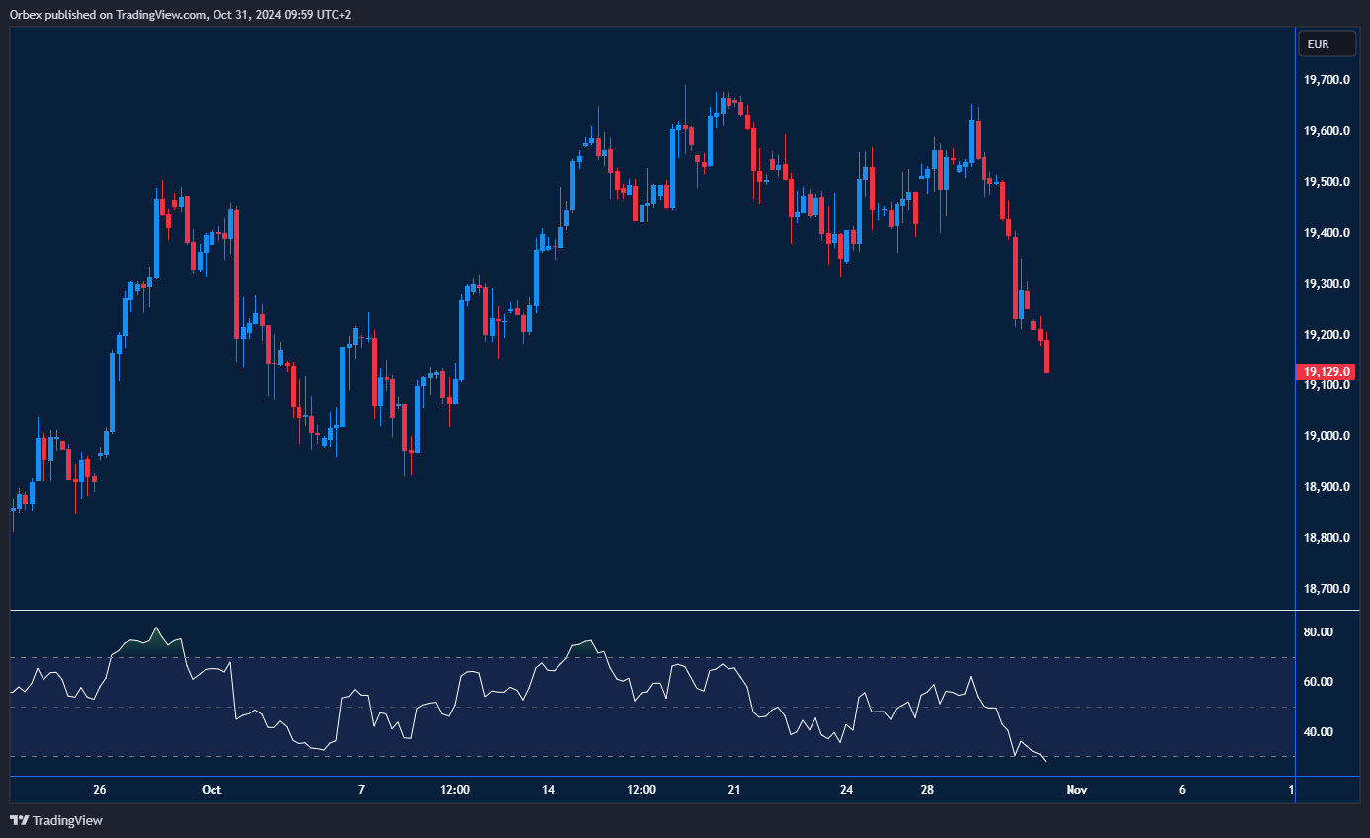Screen dimensions: 1370x838
Task: Click the 28 date label on time axis
Action: click(x=927, y=790)
